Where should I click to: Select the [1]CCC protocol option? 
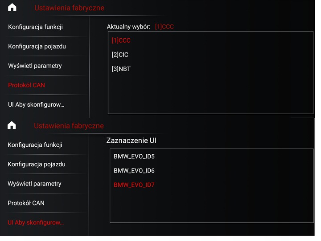click(121, 40)
